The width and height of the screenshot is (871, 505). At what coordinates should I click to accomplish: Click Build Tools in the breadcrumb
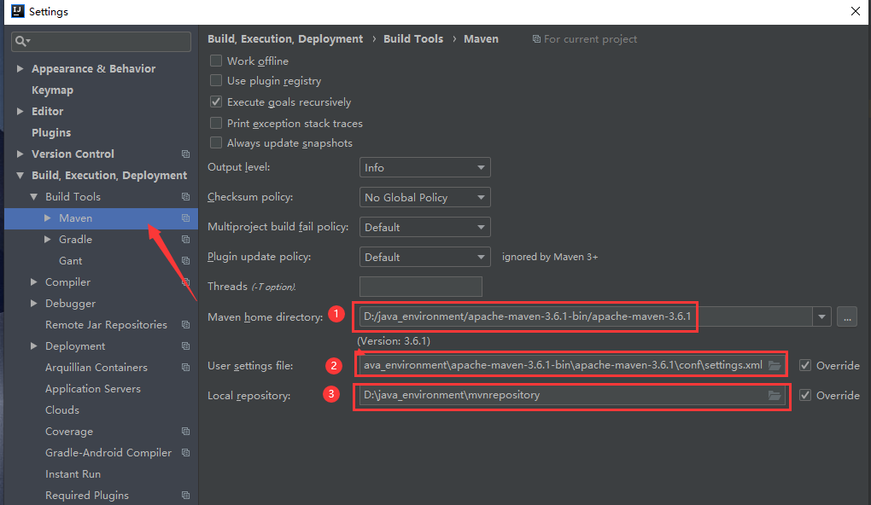pos(413,39)
